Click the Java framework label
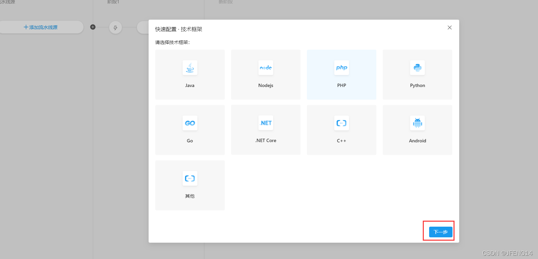Viewport: 538px width, 259px height. pyautogui.click(x=190, y=85)
